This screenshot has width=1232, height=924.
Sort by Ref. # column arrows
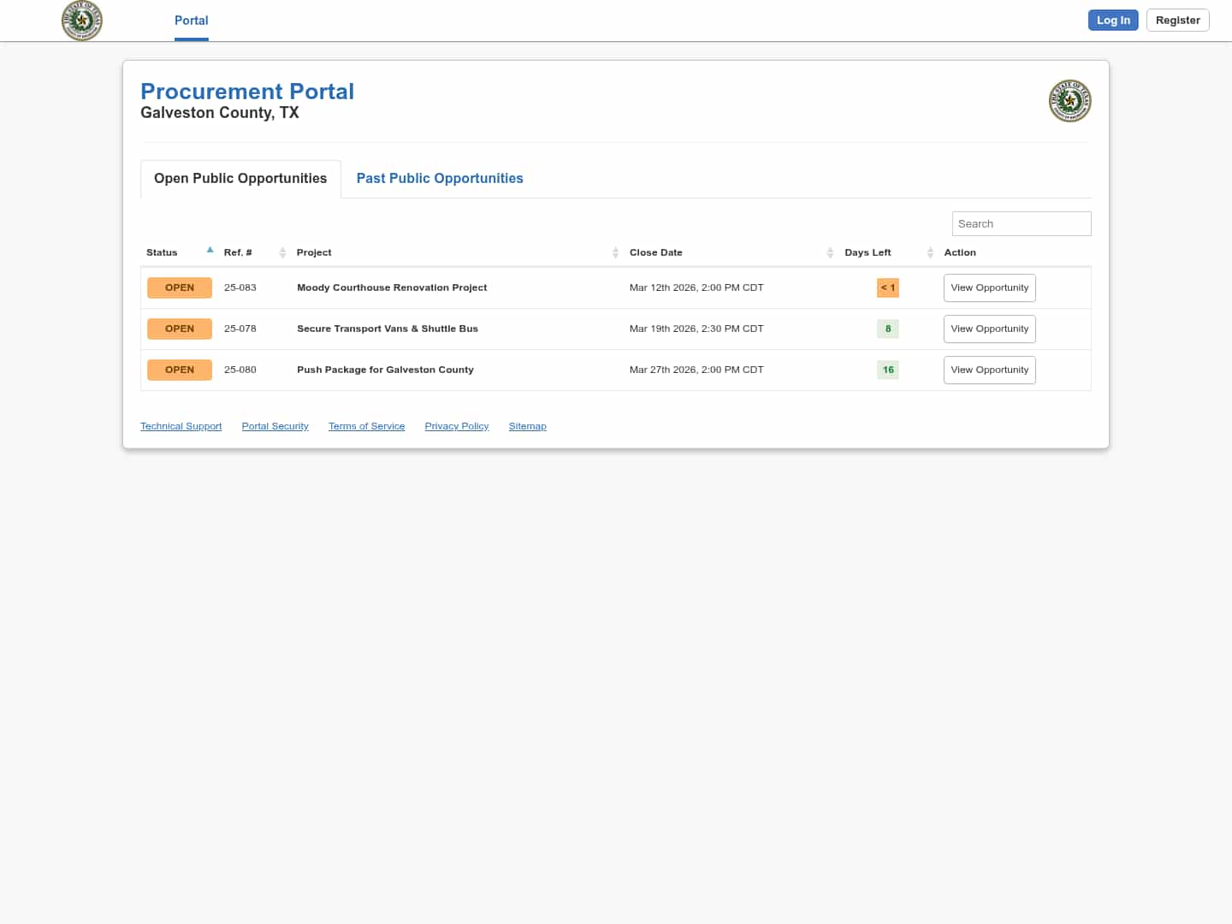(x=282, y=252)
